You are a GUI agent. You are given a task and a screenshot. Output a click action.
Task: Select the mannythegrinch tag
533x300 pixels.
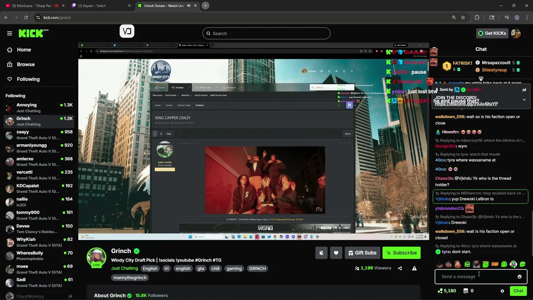pyautogui.click(x=130, y=277)
